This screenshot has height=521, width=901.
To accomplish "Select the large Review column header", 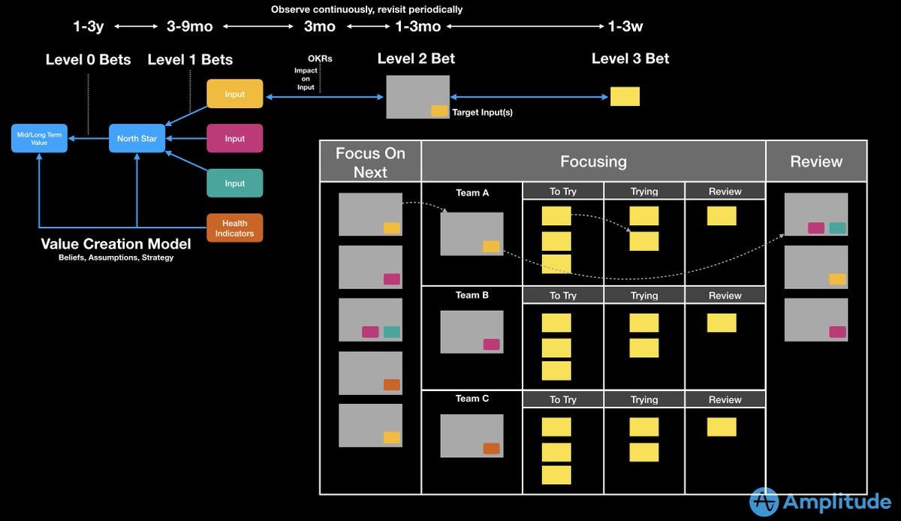I will (816, 161).
